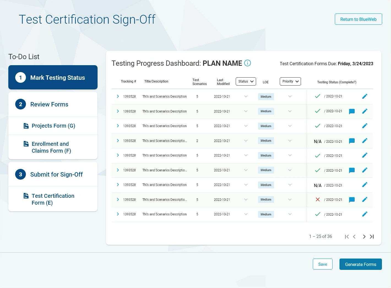Edit the last row using its pencil icon
Image resolution: width=391 pixels, height=288 pixels.
(x=365, y=214)
